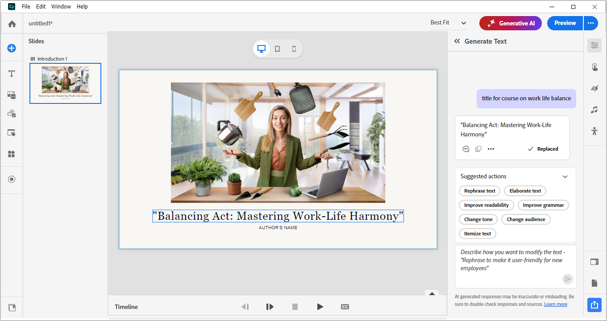The width and height of the screenshot is (607, 321).
Task: Select the Introduction 1 slide thumbnail
Action: (65, 83)
